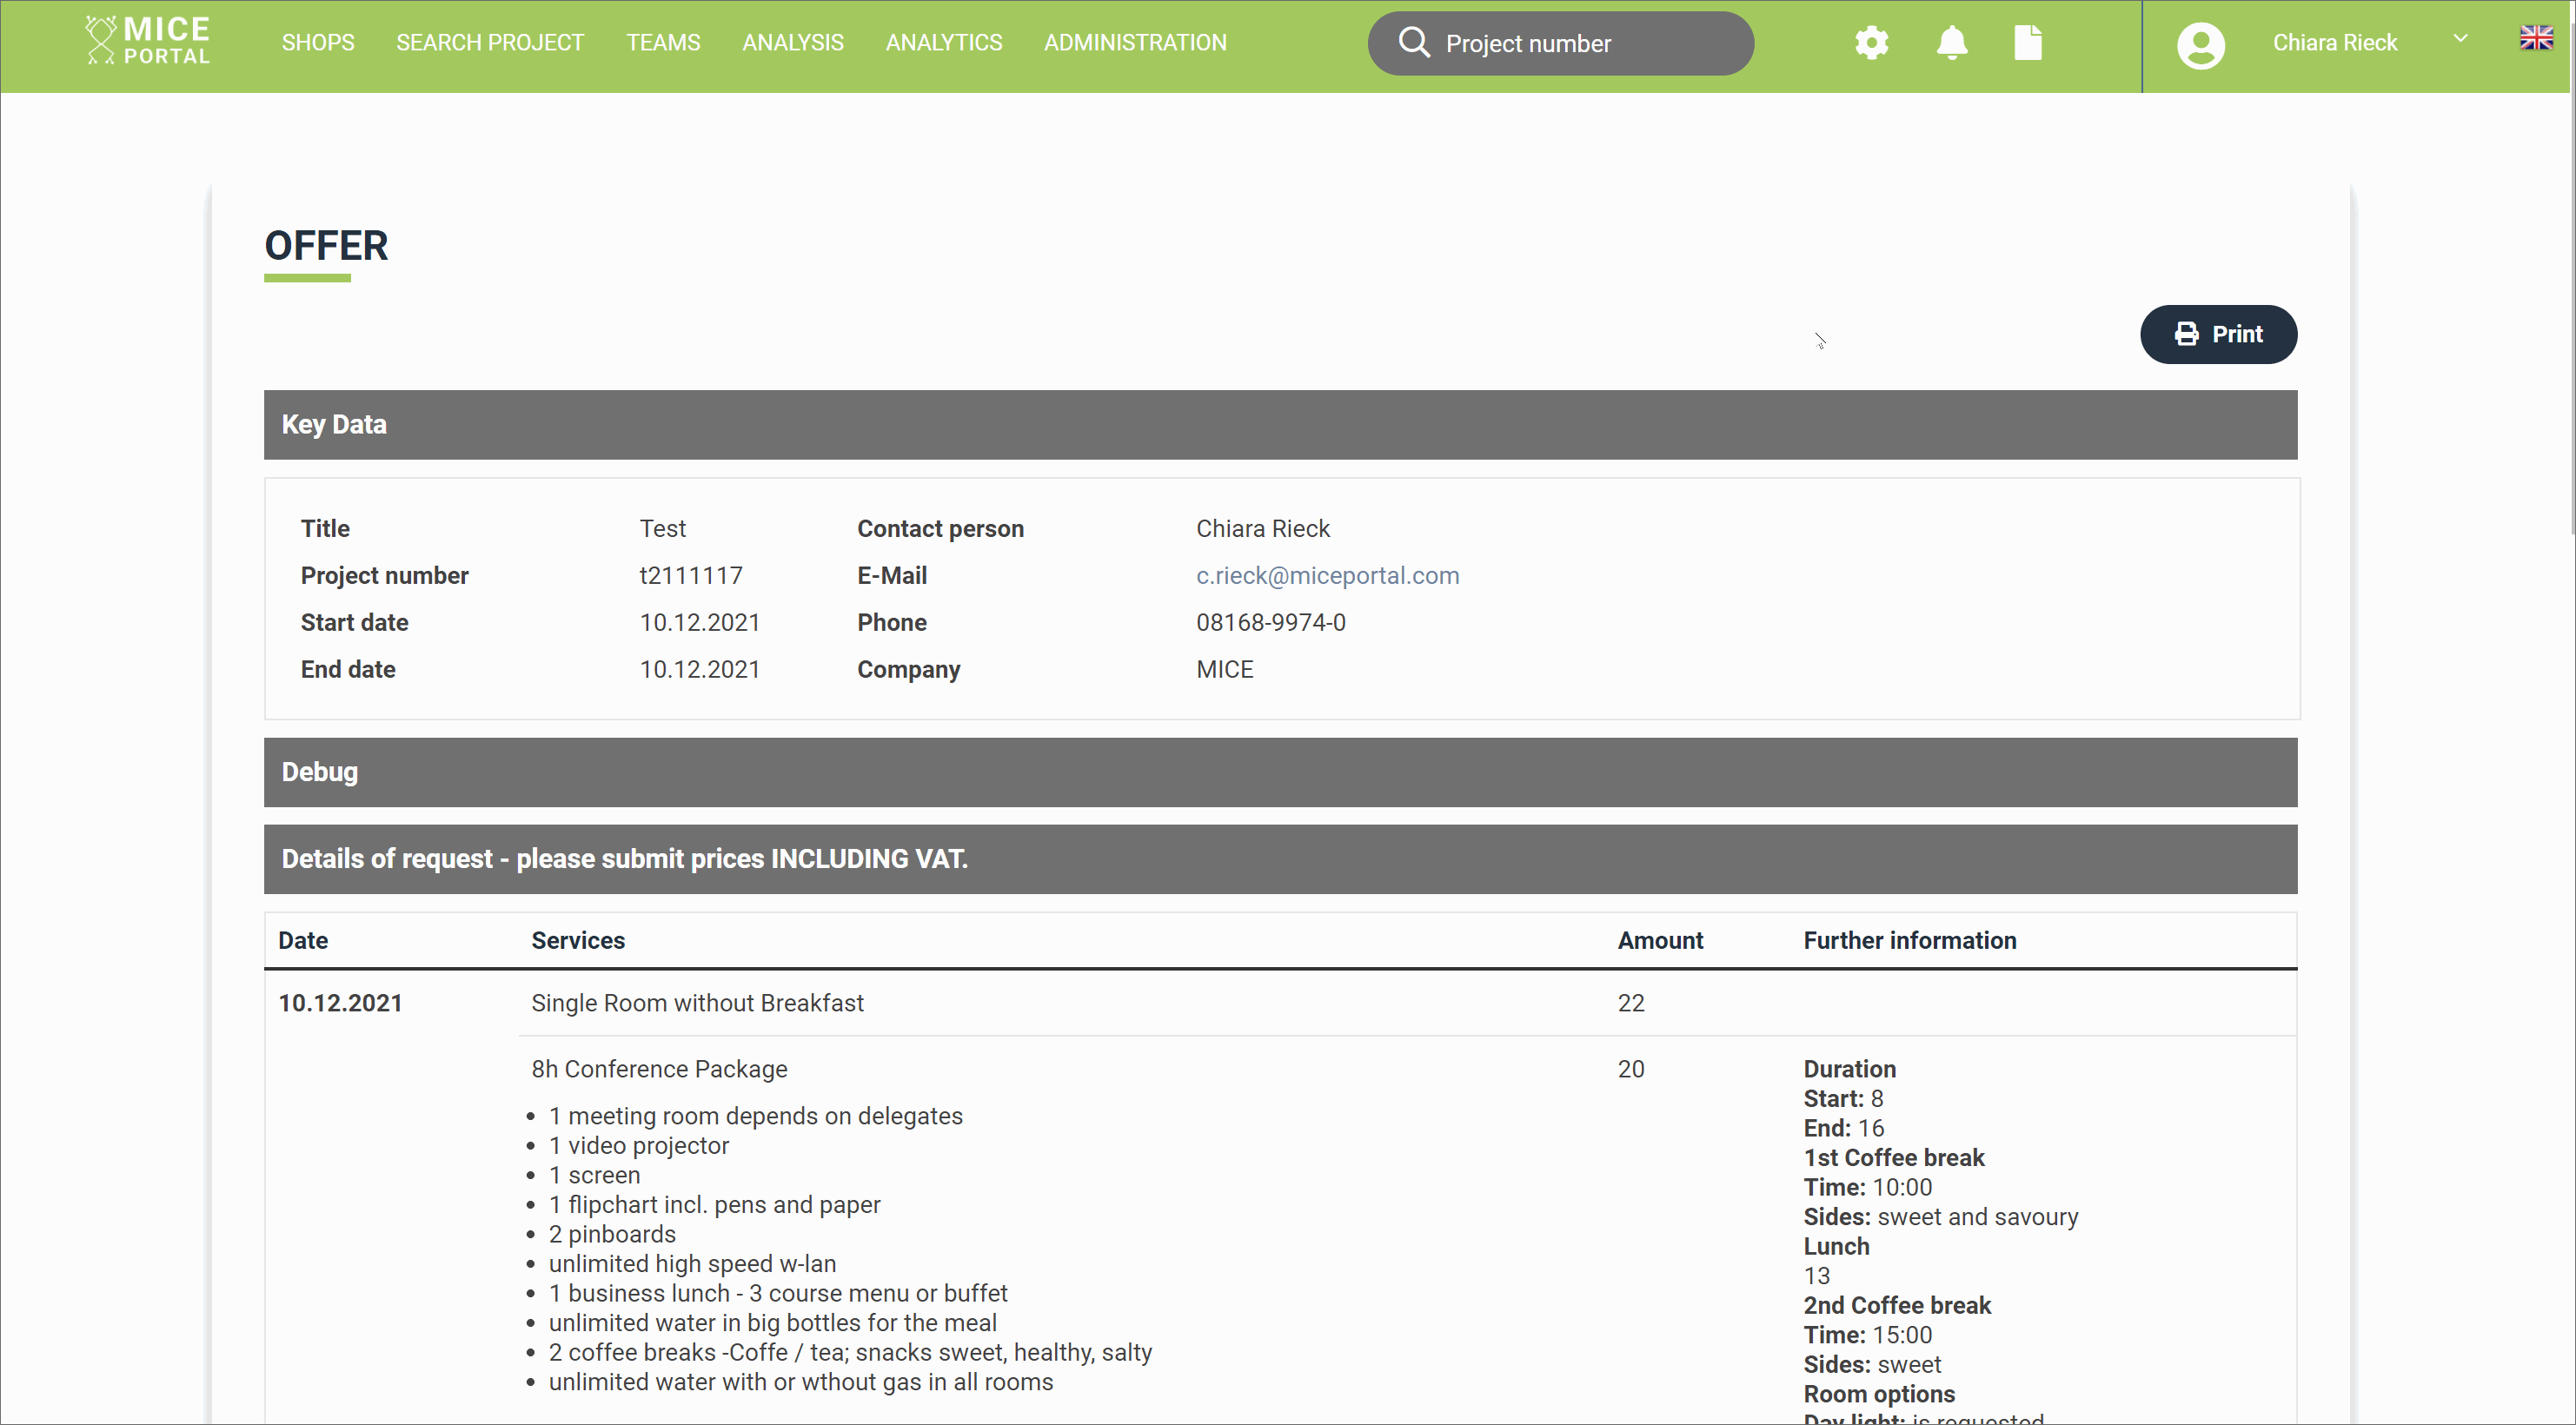
Task: Select SEARCH PROJECT in the navigation
Action: pos(490,42)
